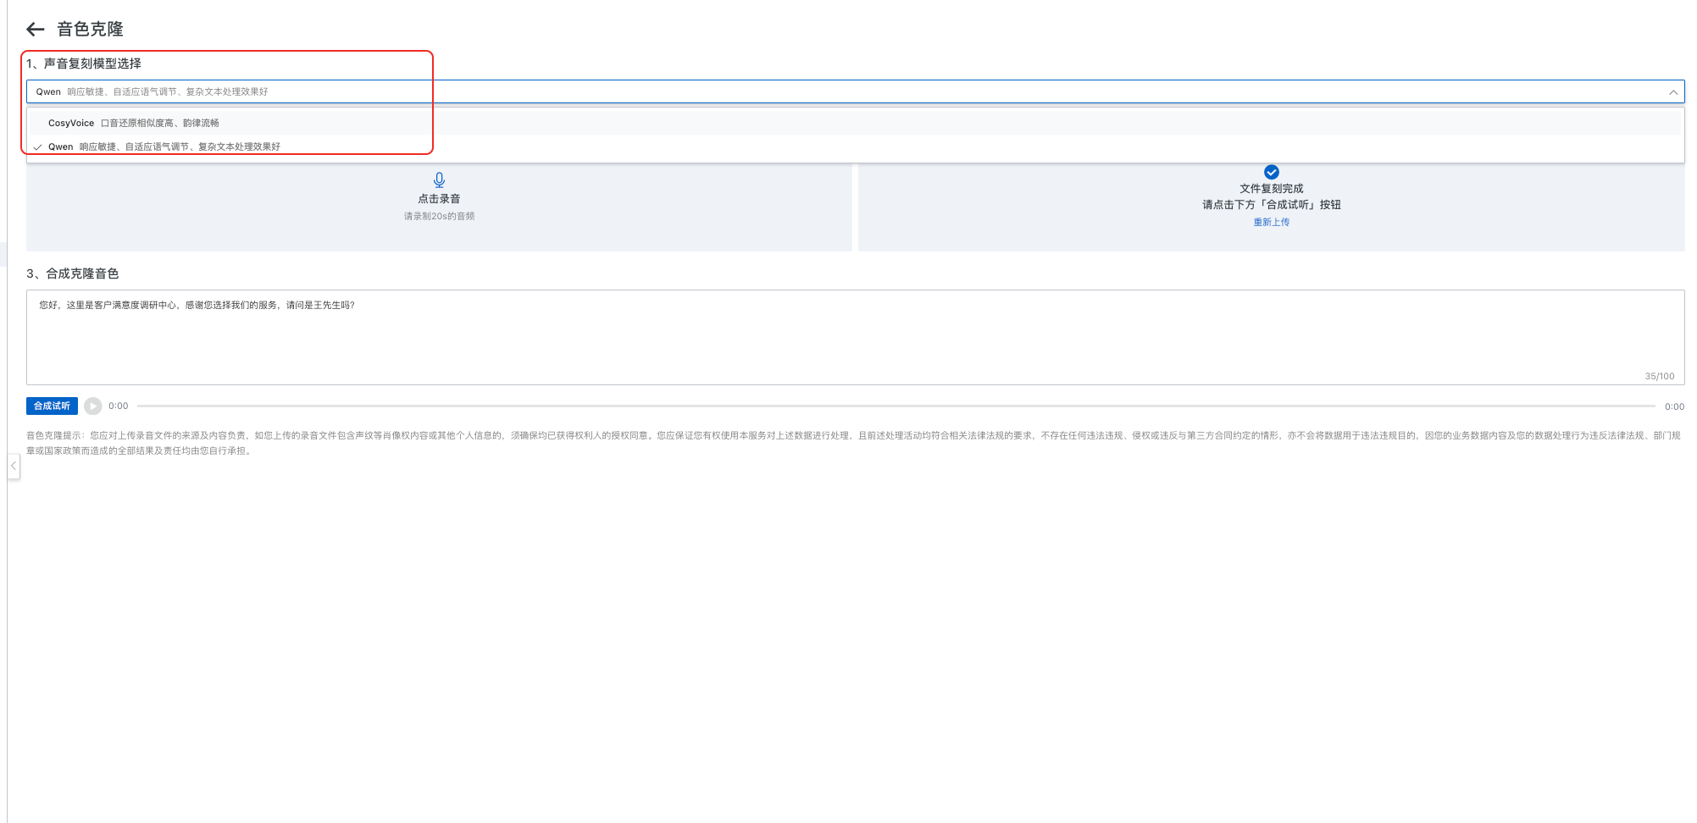
Task: Click the 请录制20s的音频 hint text
Action: coord(439,217)
